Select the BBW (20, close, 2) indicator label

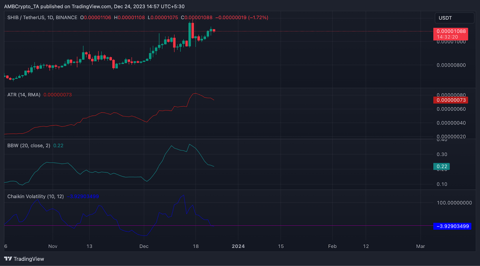tap(29, 146)
